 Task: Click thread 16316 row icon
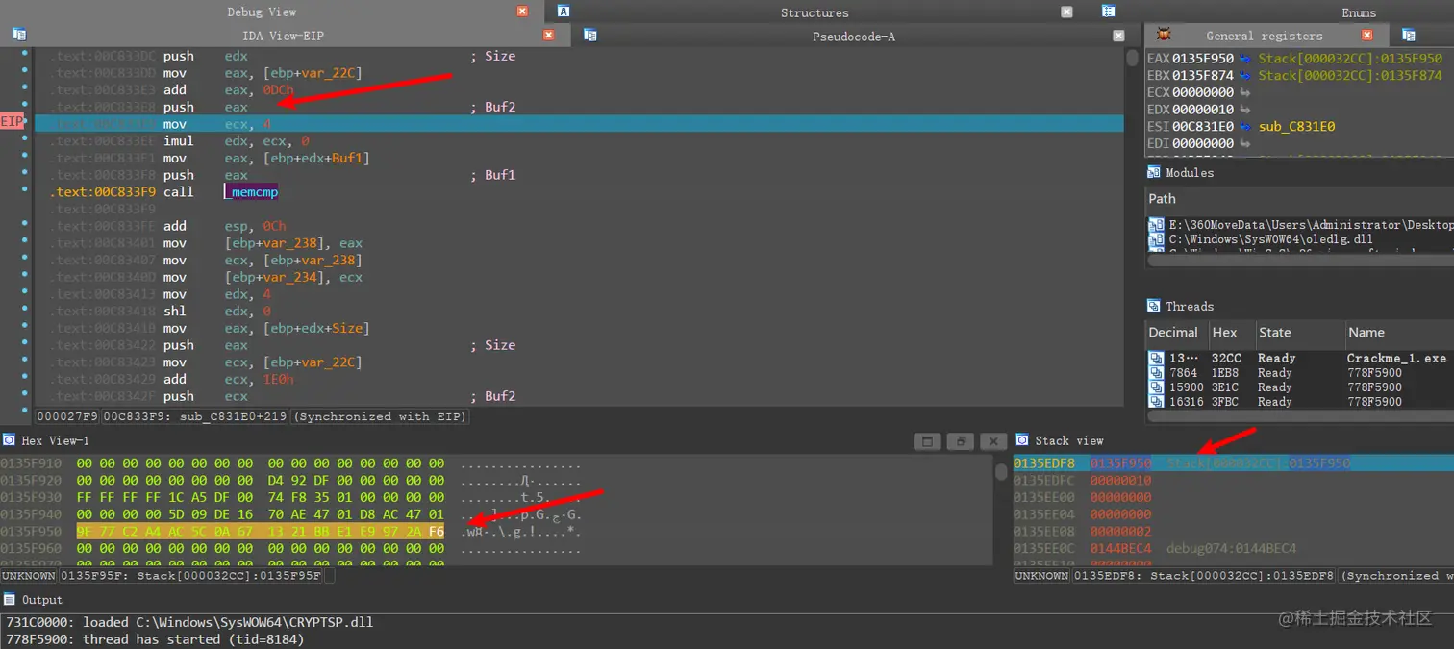tap(1157, 402)
